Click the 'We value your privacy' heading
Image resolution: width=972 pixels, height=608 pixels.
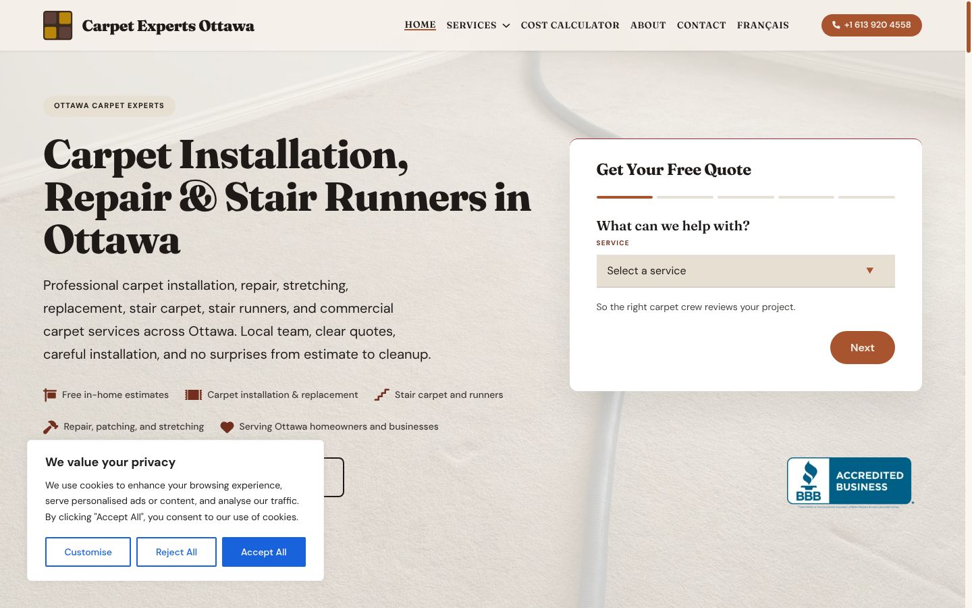[x=111, y=462]
